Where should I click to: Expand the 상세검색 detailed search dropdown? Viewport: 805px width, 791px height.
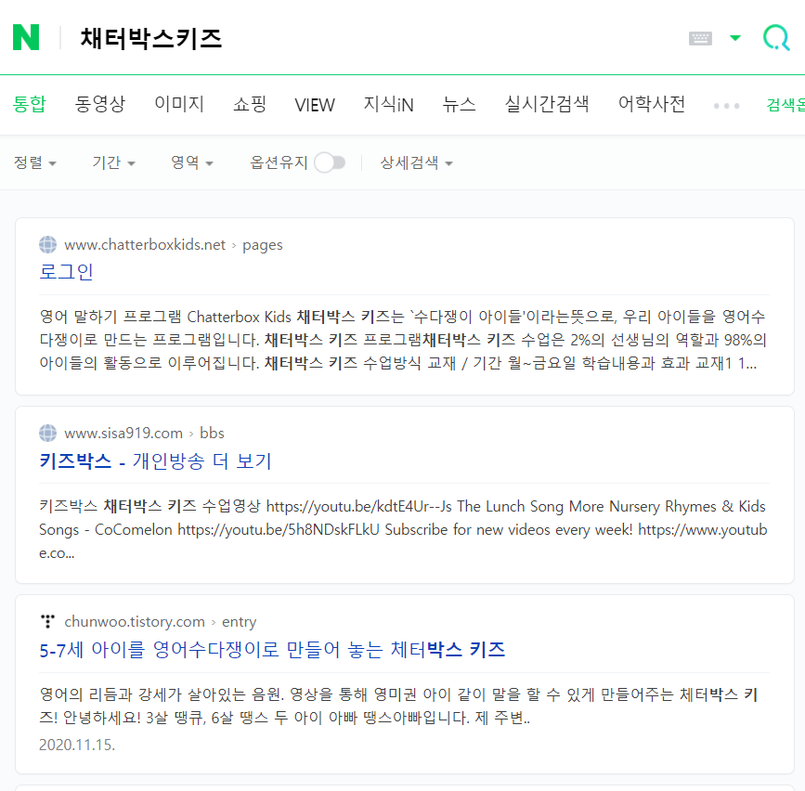pos(416,162)
